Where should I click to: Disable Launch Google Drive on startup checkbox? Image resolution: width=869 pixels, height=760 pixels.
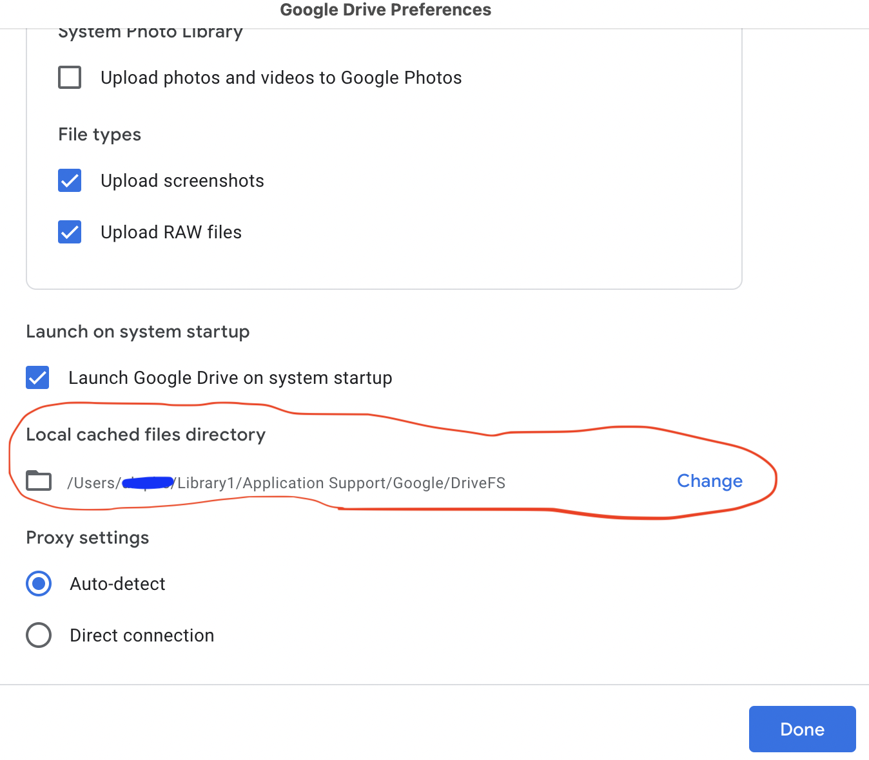(37, 377)
